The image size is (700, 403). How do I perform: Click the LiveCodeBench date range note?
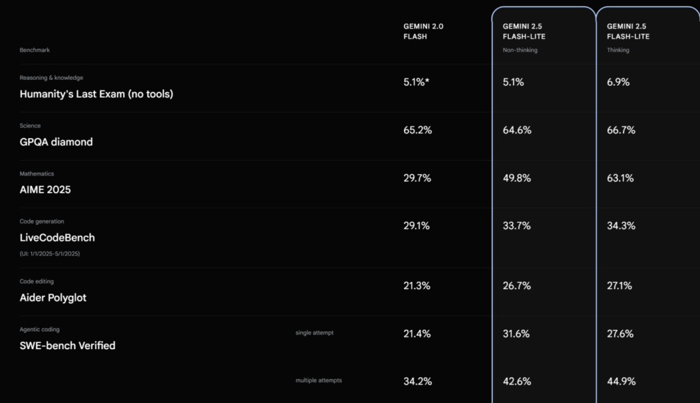click(49, 253)
